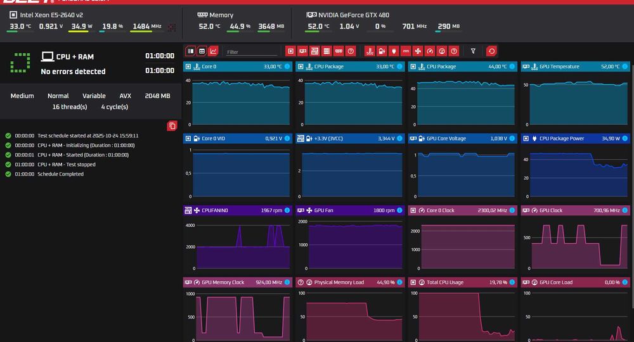
Task: Toggle the motherboard hardware filter
Action: pyautogui.click(x=314, y=51)
